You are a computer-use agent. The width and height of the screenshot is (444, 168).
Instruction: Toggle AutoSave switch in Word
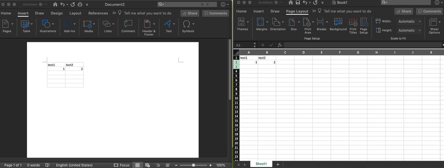click(43, 5)
